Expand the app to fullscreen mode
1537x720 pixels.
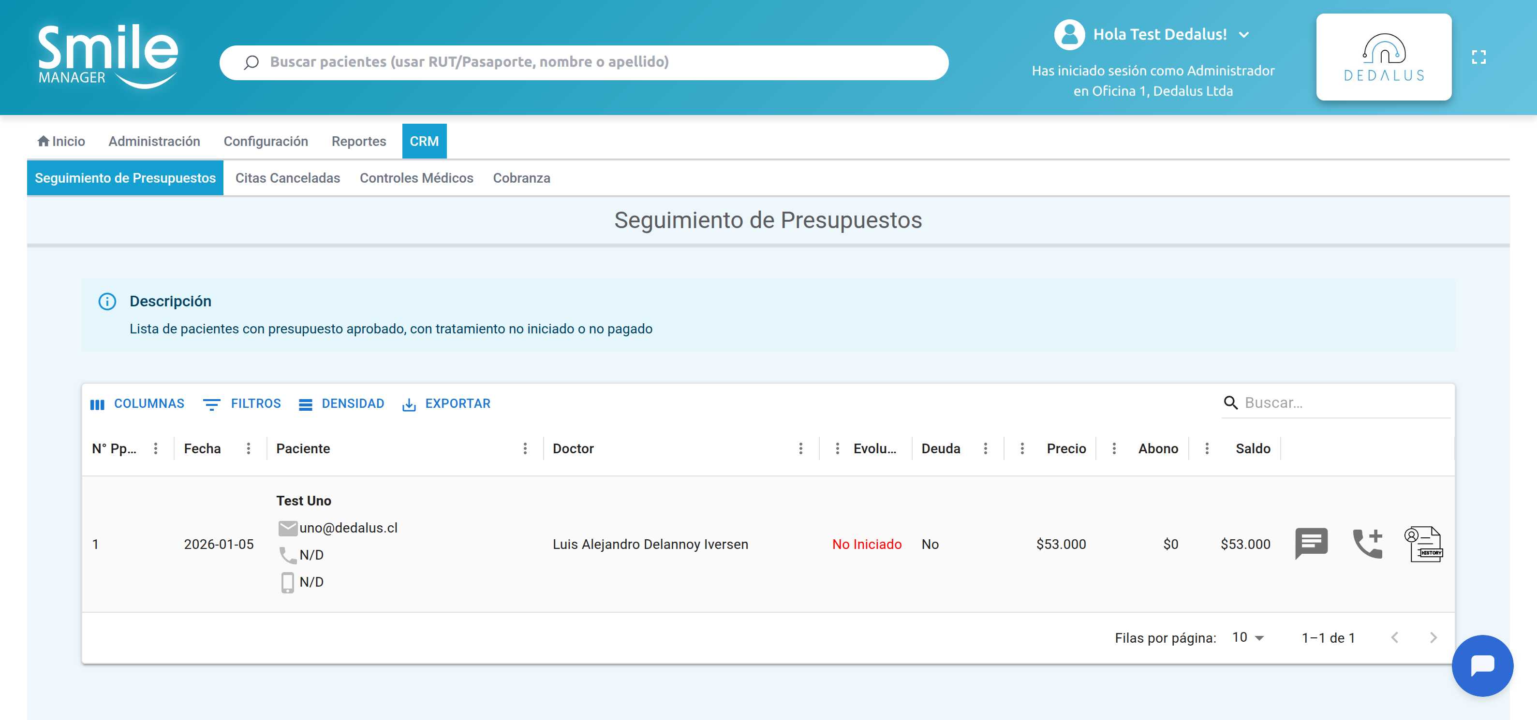click(1479, 57)
